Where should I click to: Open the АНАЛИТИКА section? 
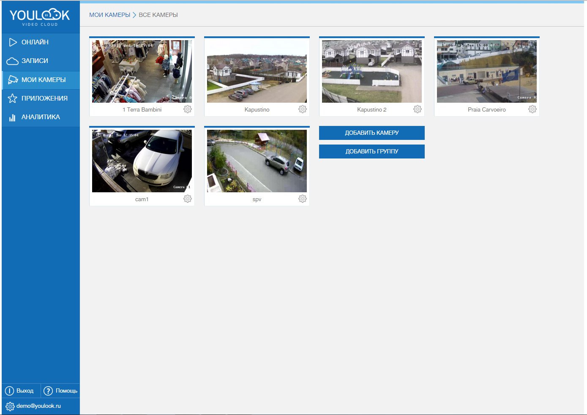(41, 117)
